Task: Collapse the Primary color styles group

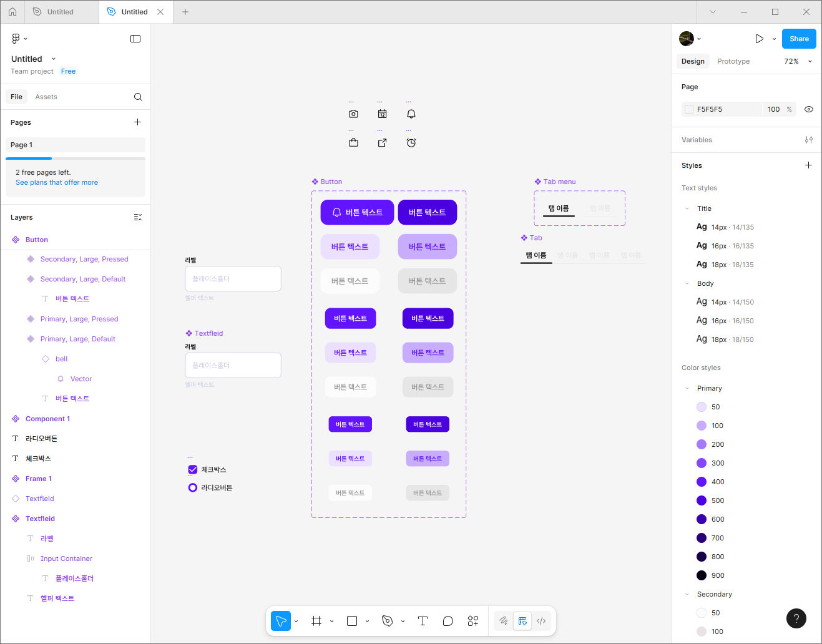Action: (687, 388)
